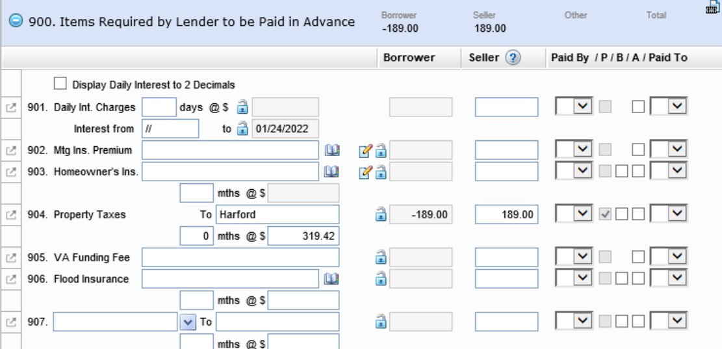Open lookup book icon for Flood Insurance
The image size is (722, 349).
tap(331, 279)
